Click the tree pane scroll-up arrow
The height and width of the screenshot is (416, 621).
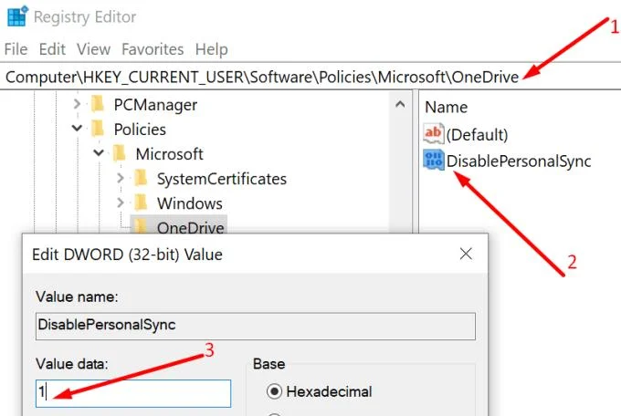(x=400, y=104)
